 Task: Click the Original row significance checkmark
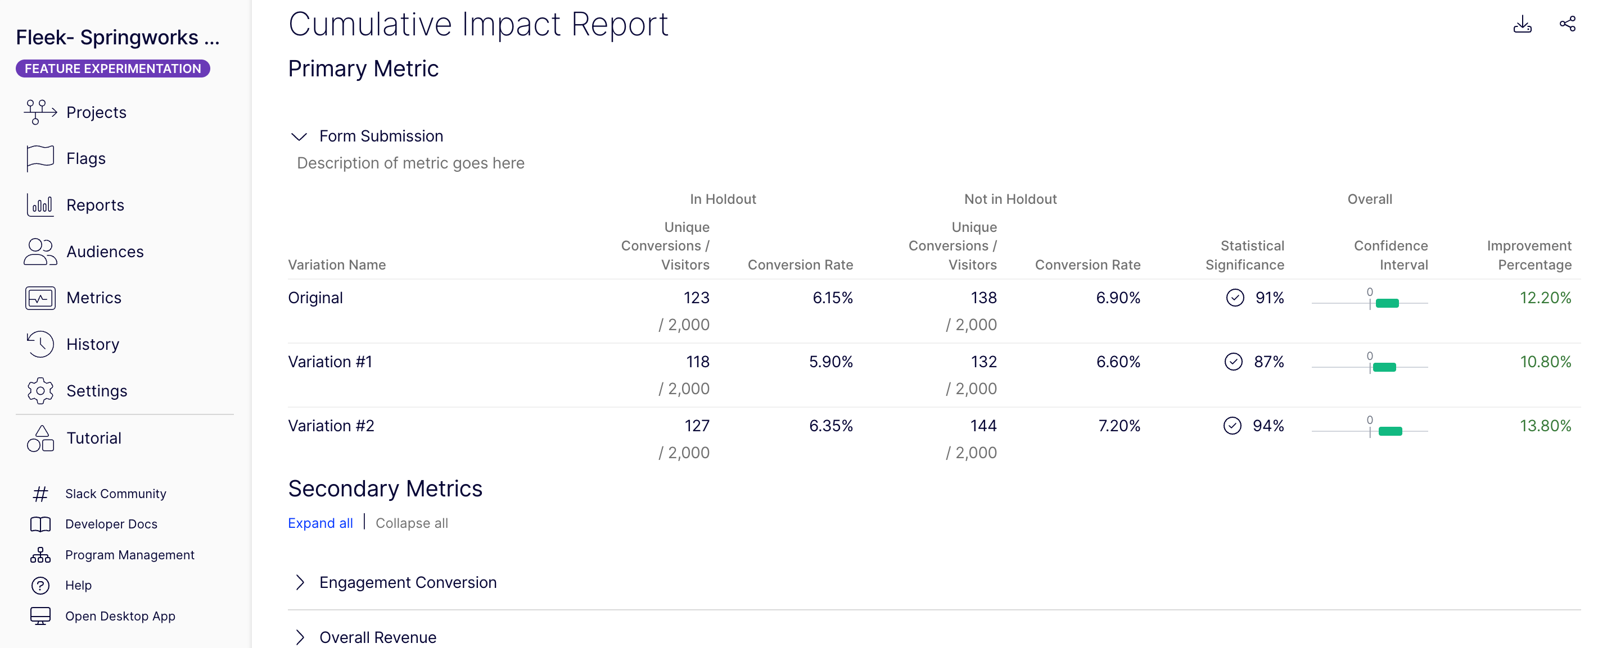click(x=1235, y=298)
